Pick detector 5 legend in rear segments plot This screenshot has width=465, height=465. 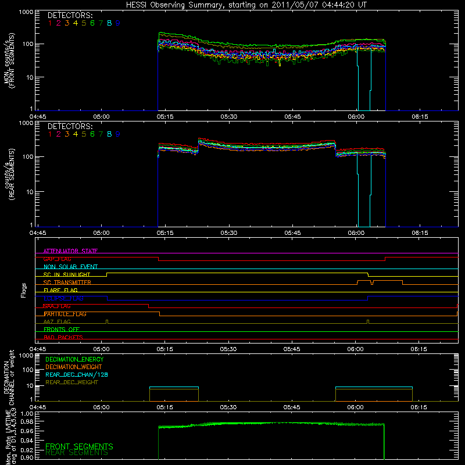pos(84,134)
